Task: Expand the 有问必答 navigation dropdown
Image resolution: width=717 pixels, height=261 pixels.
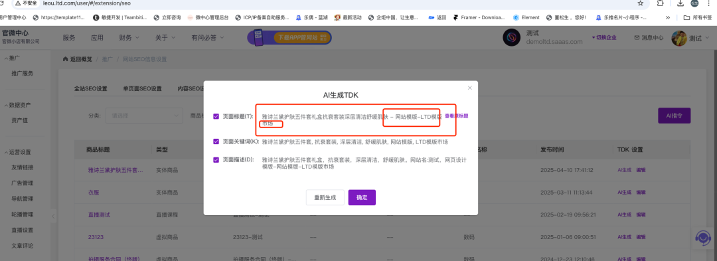Action: coord(208,38)
